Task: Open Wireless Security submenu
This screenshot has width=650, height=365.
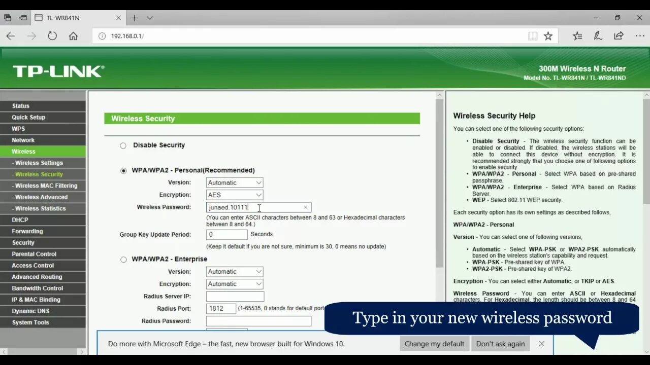Action: click(x=43, y=174)
